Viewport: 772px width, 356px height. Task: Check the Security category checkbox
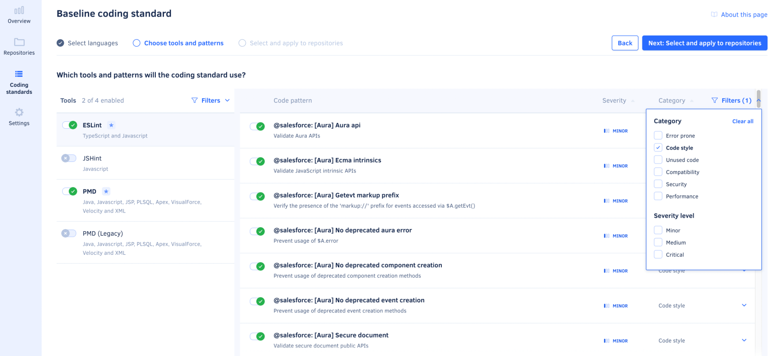coord(658,184)
